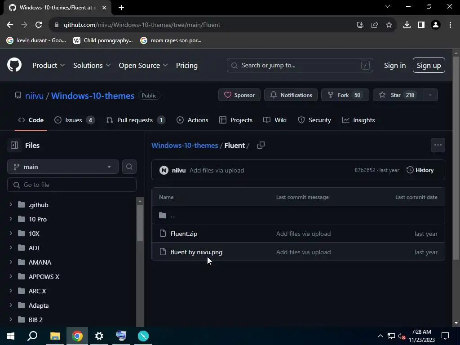Open the file tree search icon

coord(129,167)
